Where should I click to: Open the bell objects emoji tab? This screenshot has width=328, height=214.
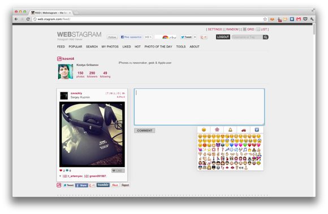click(230, 130)
